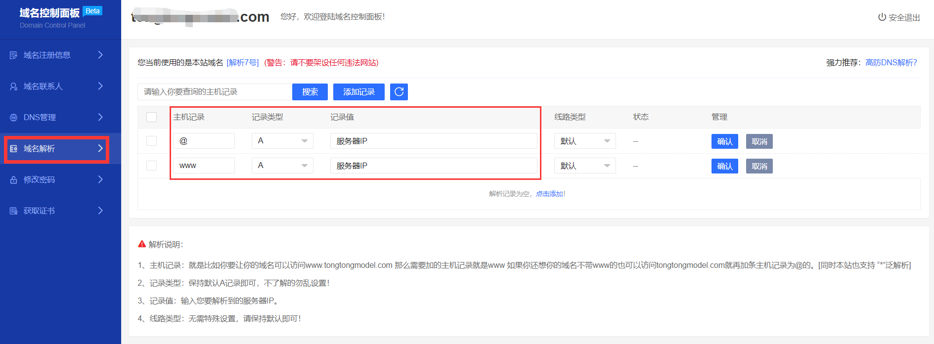Viewport: 934px width, 344px height.
Task: Cancel the @ record with 取消
Action: (759, 141)
